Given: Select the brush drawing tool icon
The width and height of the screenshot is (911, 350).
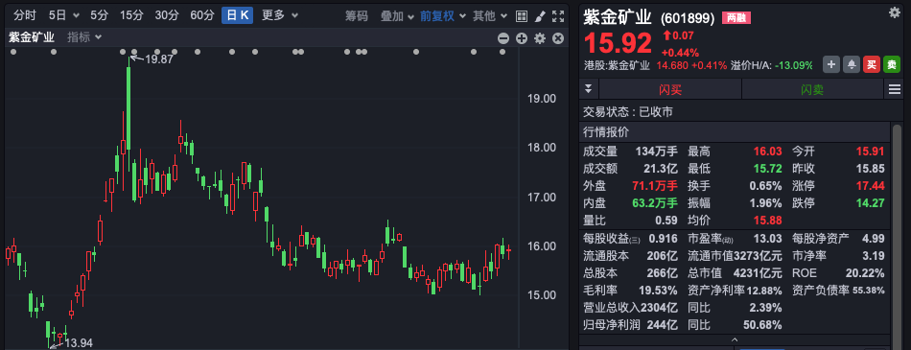Looking at the screenshot, I should click(x=540, y=15).
